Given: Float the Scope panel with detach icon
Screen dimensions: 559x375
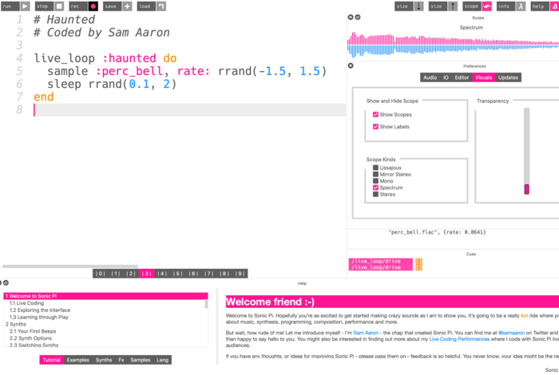Looking at the screenshot, I should coord(358,17).
